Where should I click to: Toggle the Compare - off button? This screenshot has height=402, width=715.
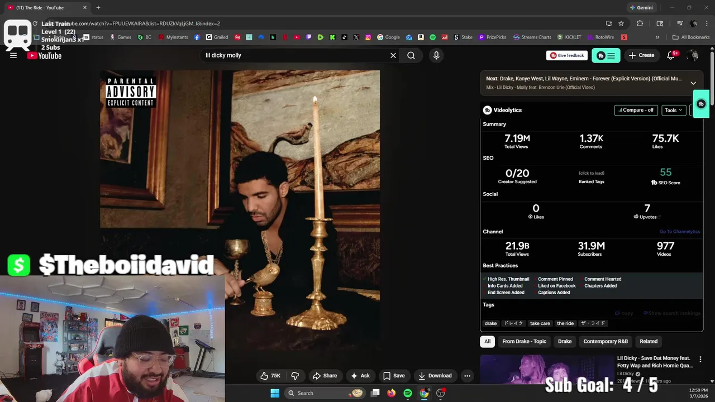[636, 110]
